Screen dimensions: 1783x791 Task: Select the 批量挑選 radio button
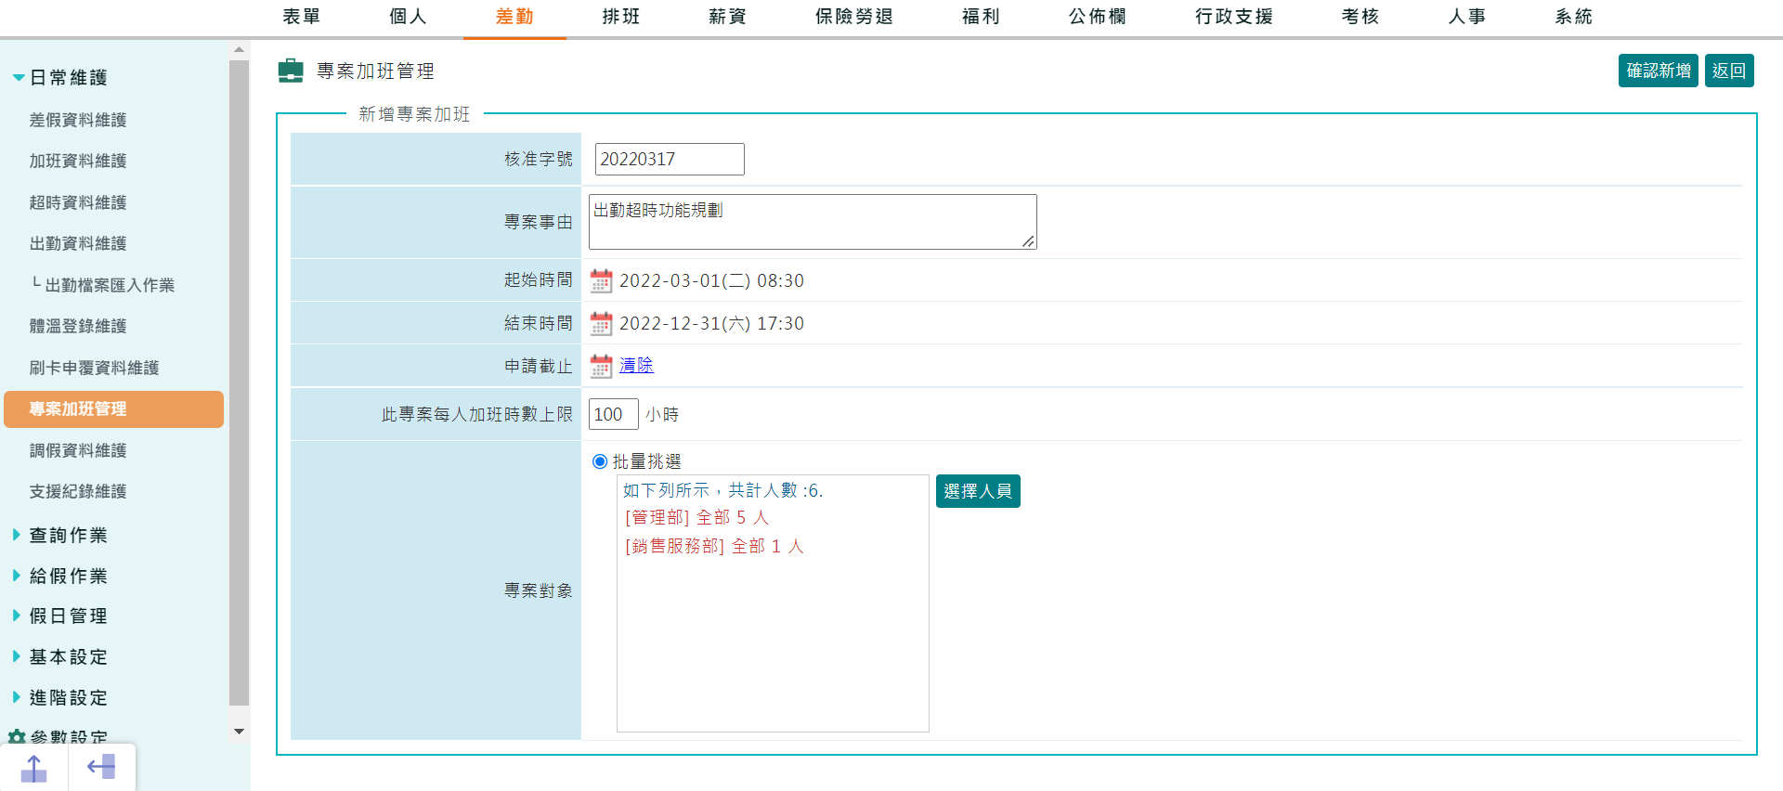600,461
